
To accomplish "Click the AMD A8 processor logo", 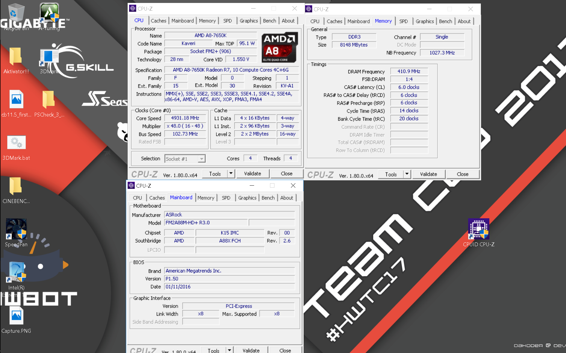I will click(280, 47).
